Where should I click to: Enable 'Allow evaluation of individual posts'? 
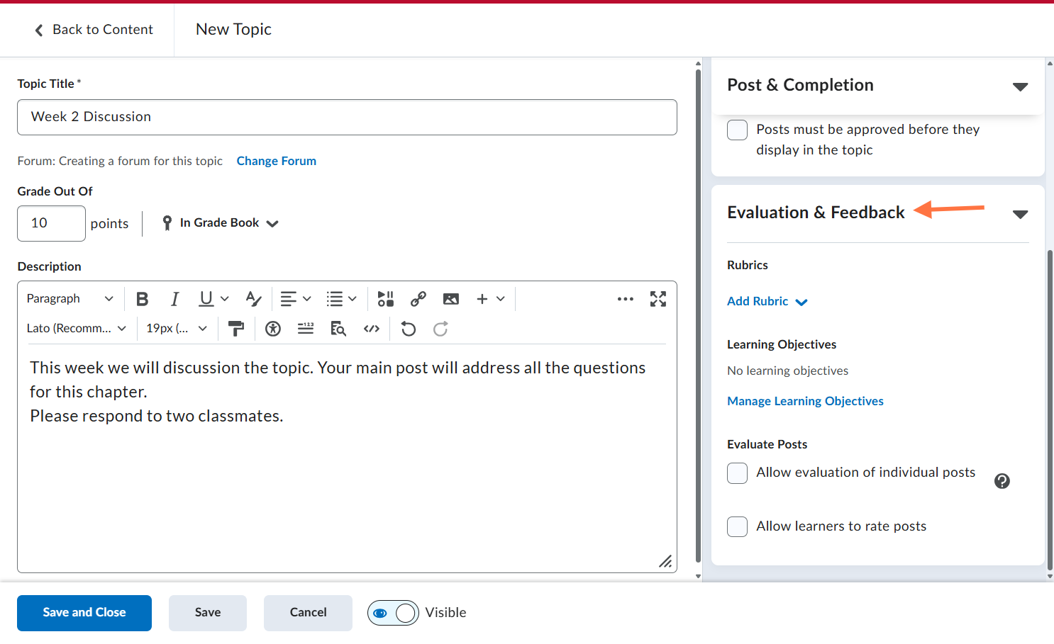click(738, 473)
